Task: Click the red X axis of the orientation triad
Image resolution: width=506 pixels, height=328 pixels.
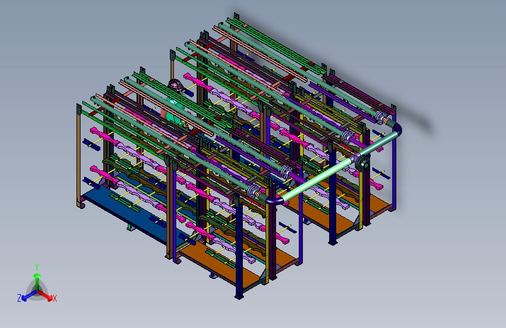Action: [46, 295]
